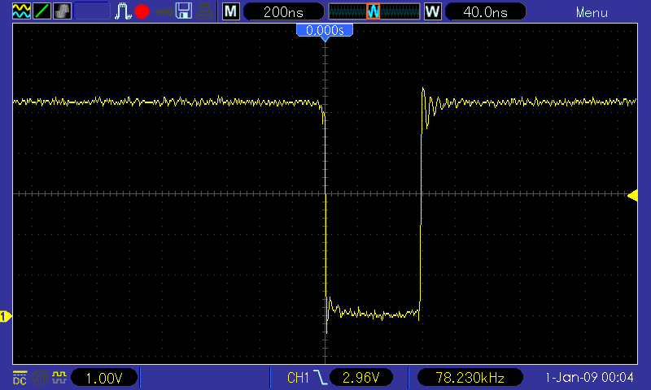Click the CH1 trigger source label
The width and height of the screenshot is (651, 390).
pos(299,378)
